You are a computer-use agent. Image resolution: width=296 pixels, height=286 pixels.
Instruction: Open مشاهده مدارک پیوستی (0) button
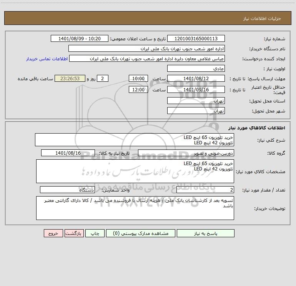click(x=141, y=233)
